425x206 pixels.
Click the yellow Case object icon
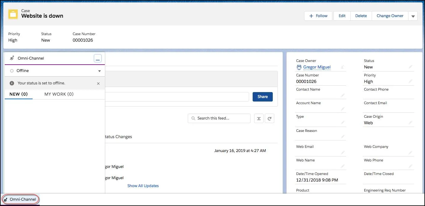click(13, 14)
